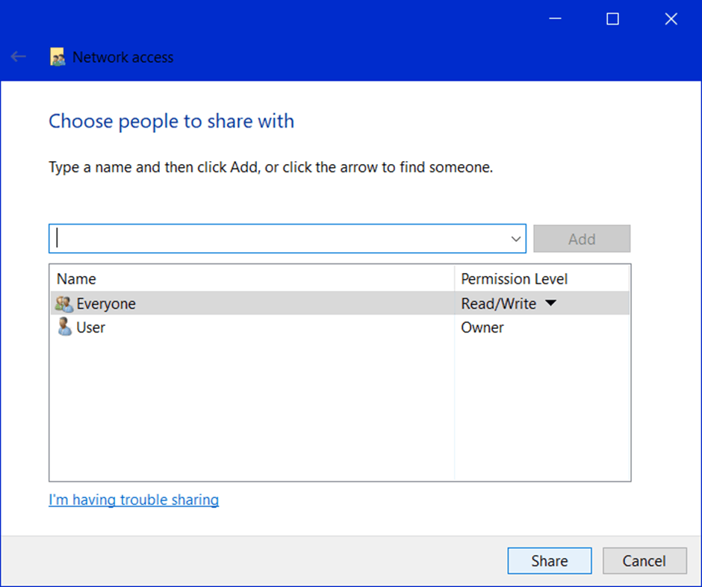
Task: Click the Add button
Action: click(582, 239)
